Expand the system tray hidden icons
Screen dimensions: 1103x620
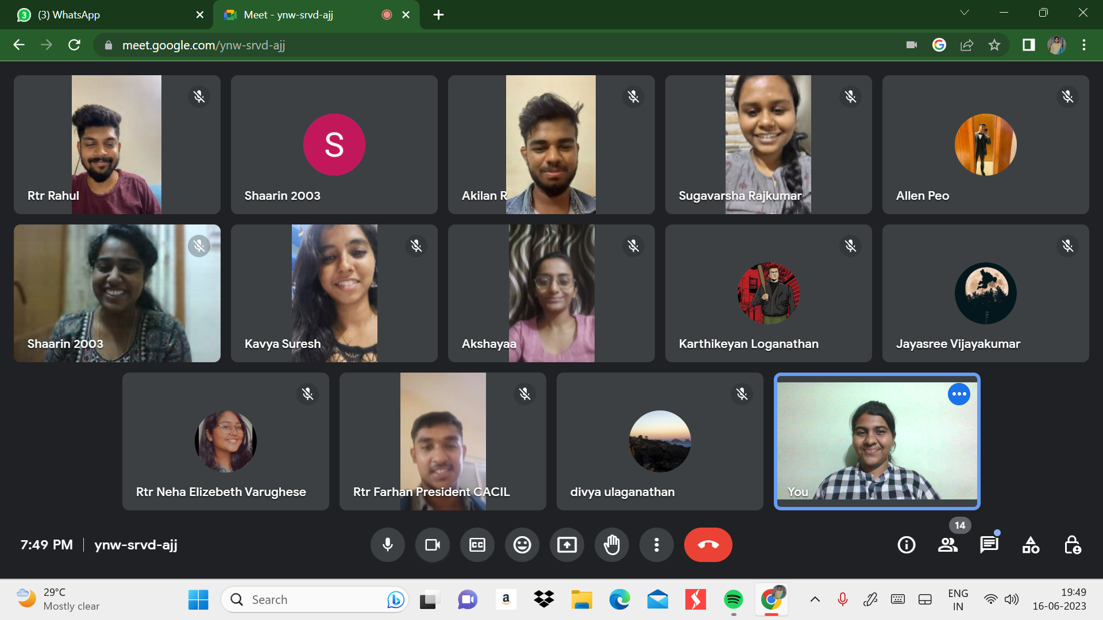coord(815,600)
